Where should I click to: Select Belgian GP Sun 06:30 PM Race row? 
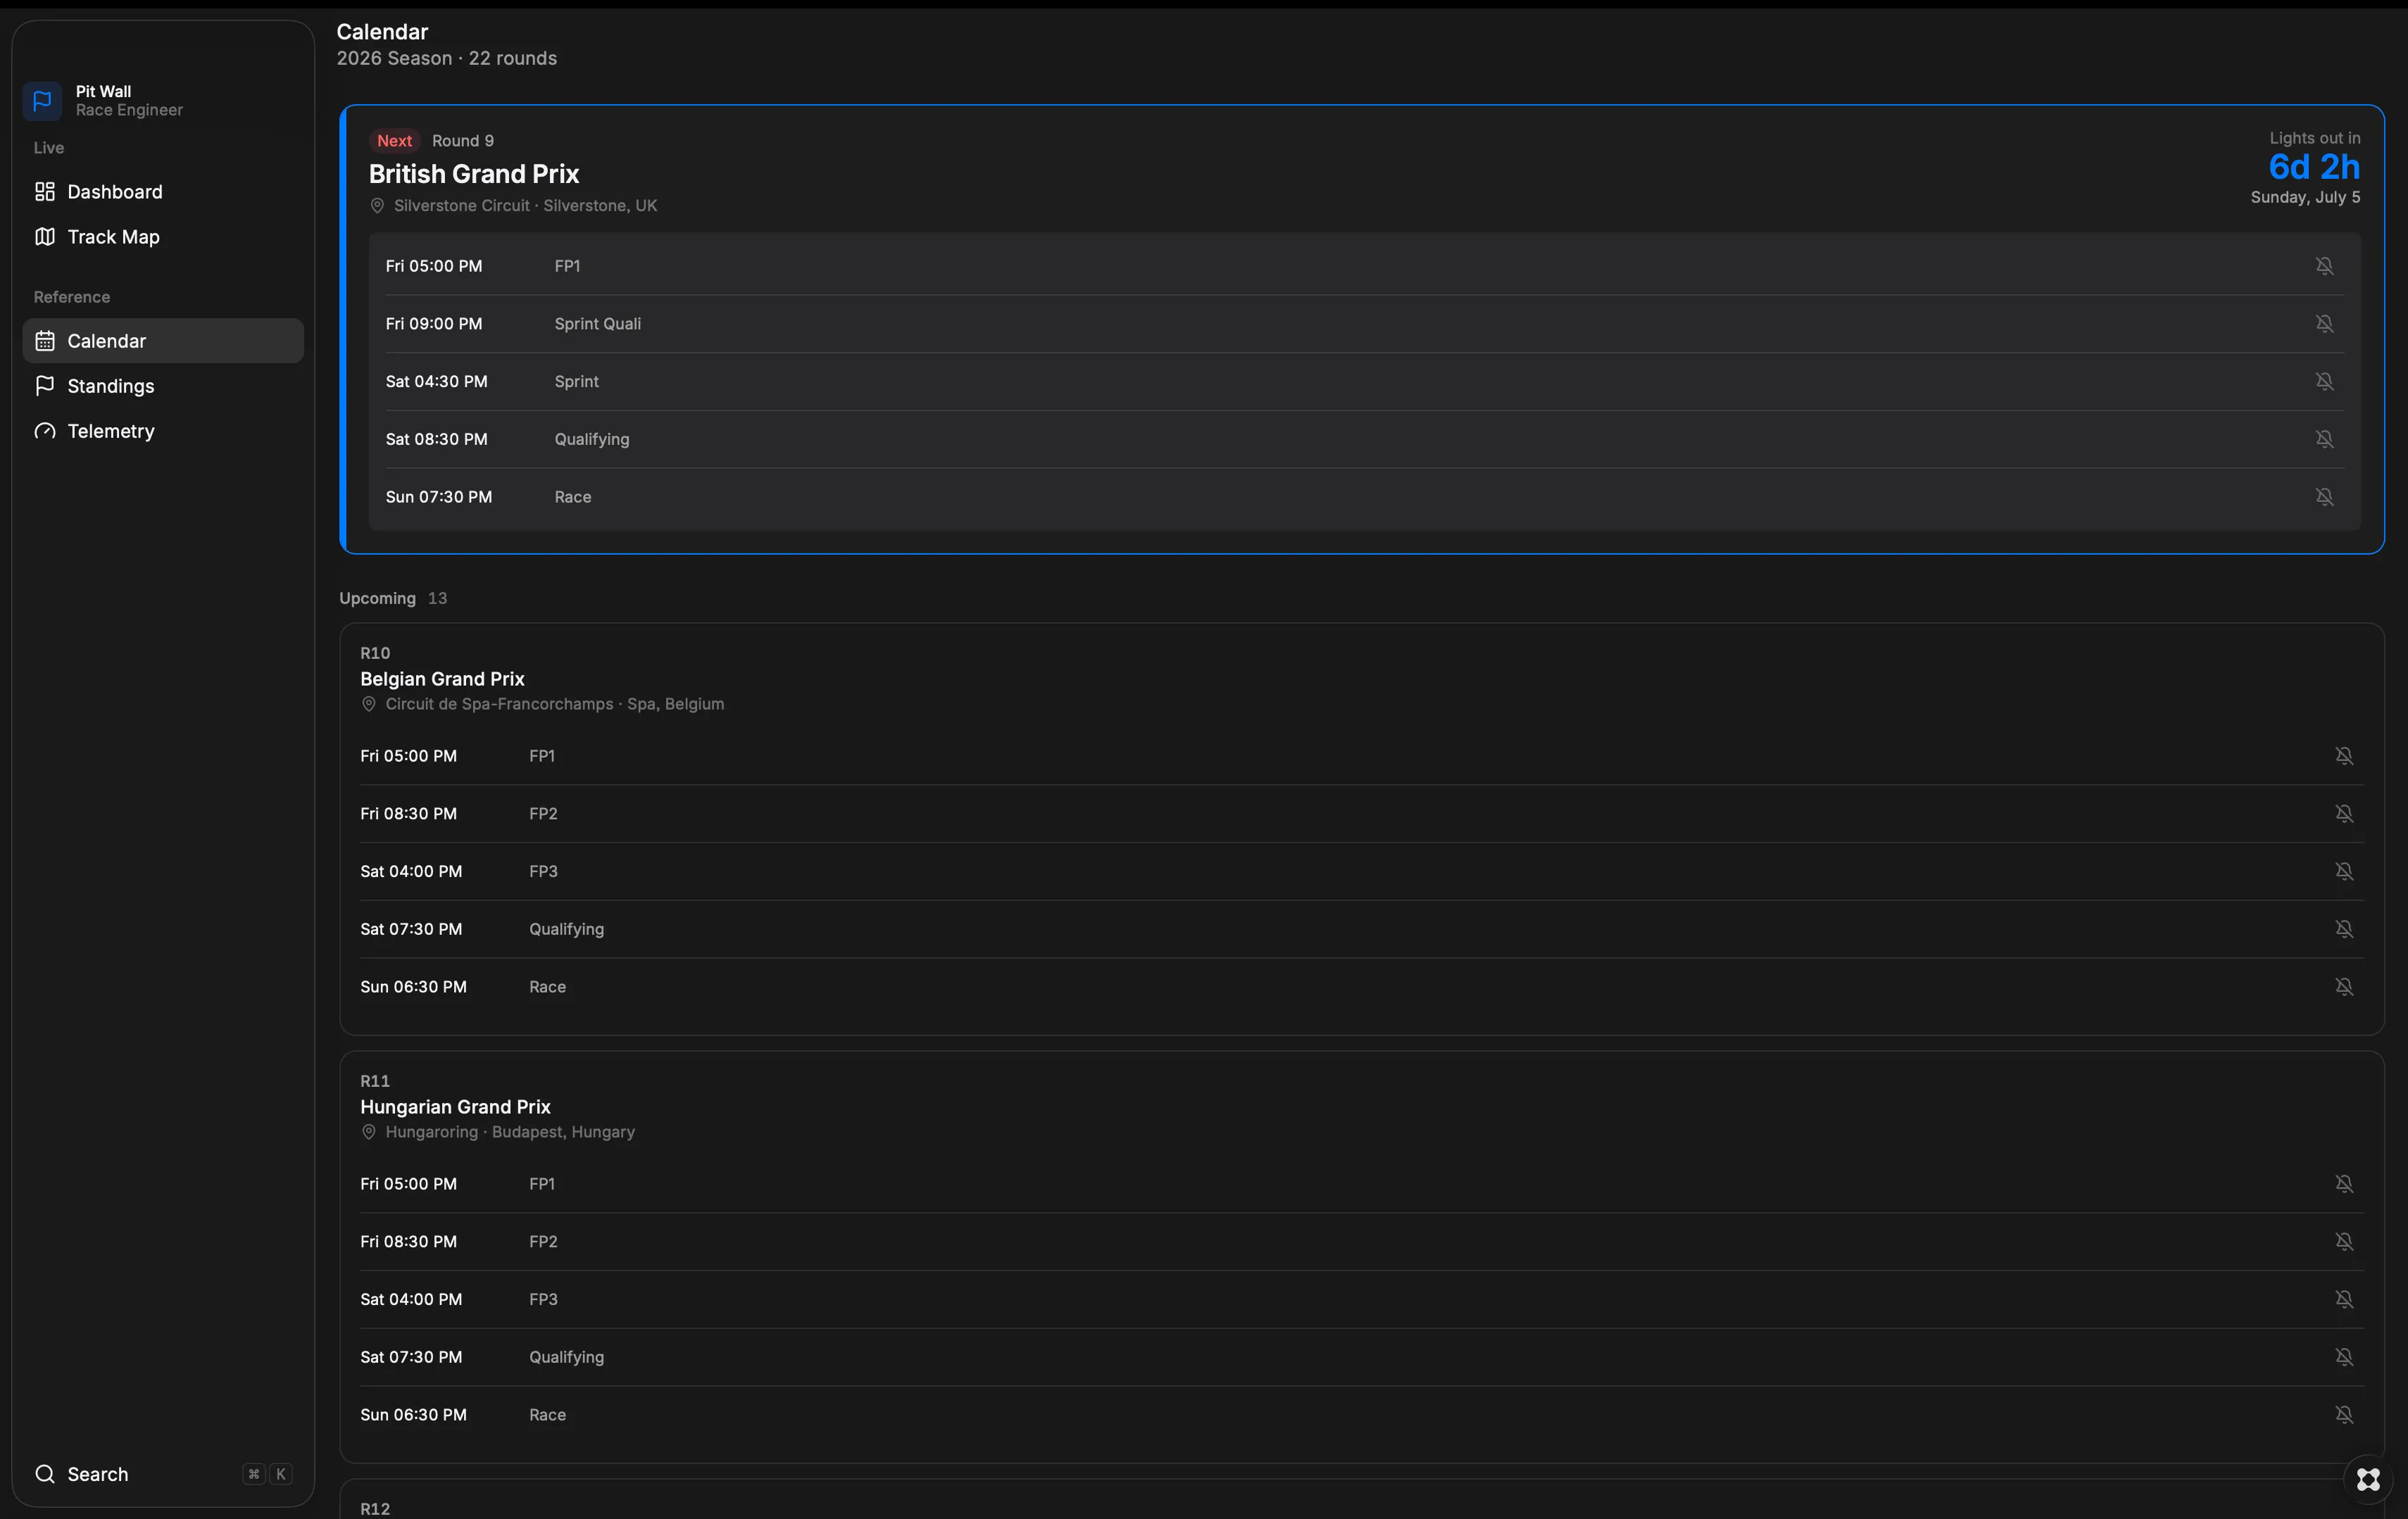point(1362,987)
